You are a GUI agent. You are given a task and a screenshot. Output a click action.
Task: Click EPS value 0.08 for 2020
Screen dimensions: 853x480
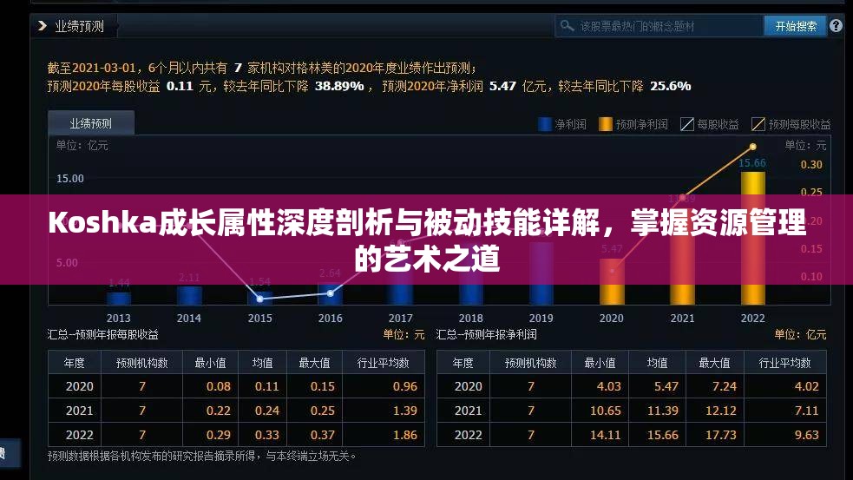click(x=219, y=386)
